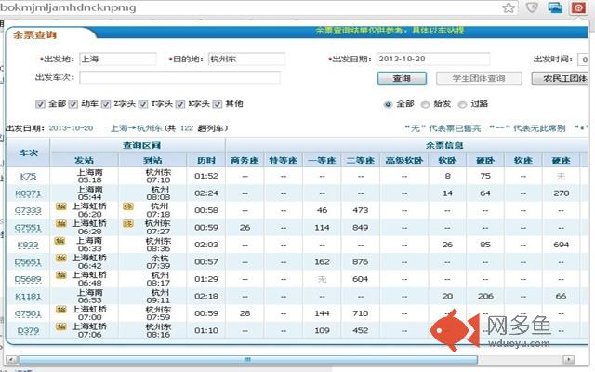Click the 473 second-class seats cell for G7333
This screenshot has height=372, width=595.
tap(360, 210)
